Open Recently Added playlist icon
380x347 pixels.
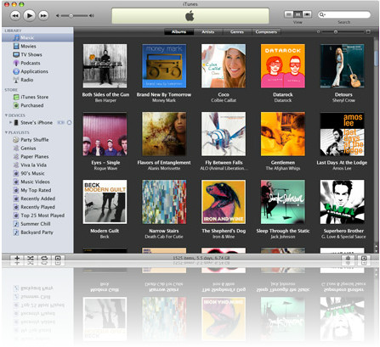[16, 199]
